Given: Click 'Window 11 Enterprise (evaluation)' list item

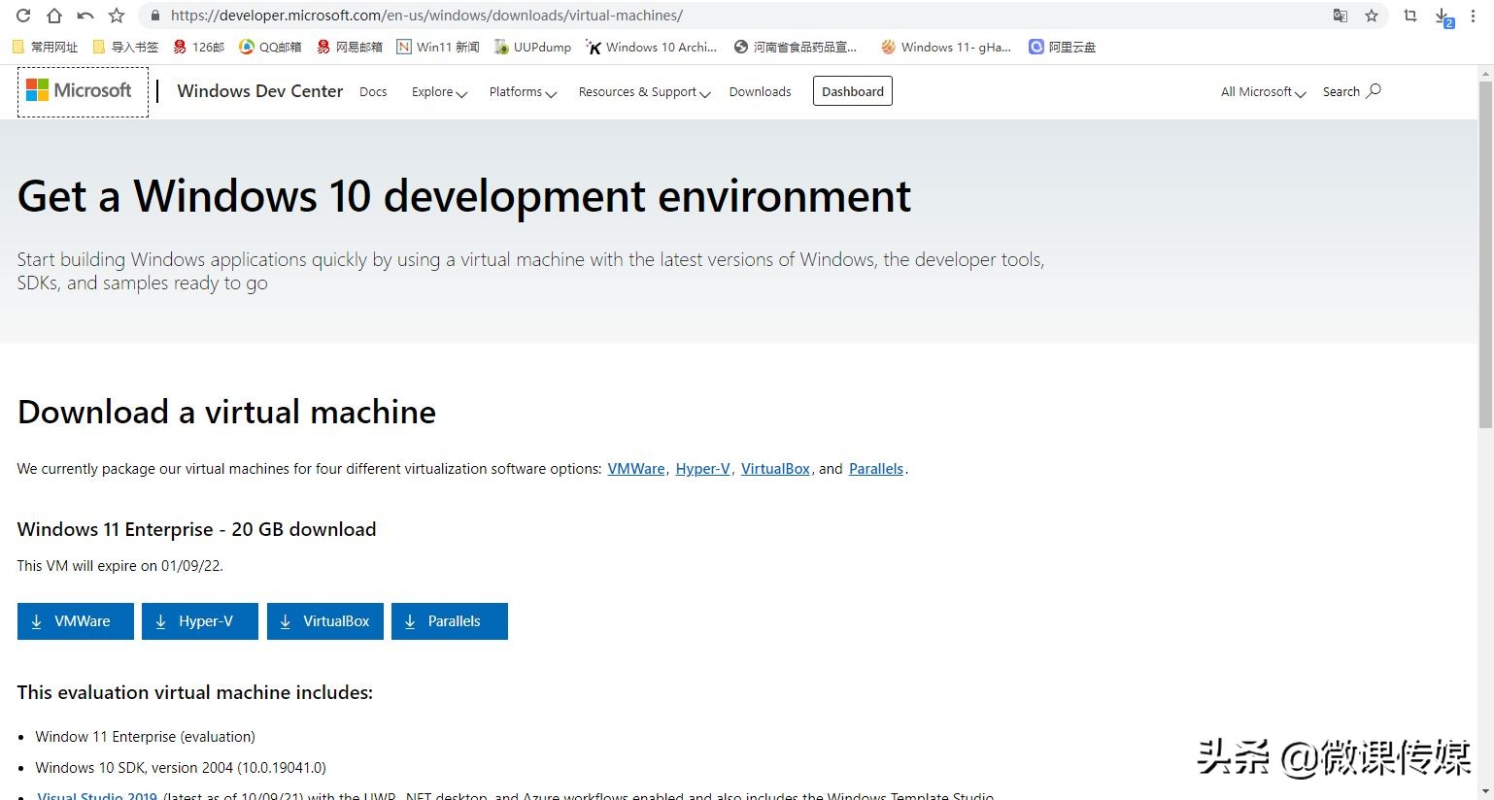Looking at the screenshot, I should (146, 737).
